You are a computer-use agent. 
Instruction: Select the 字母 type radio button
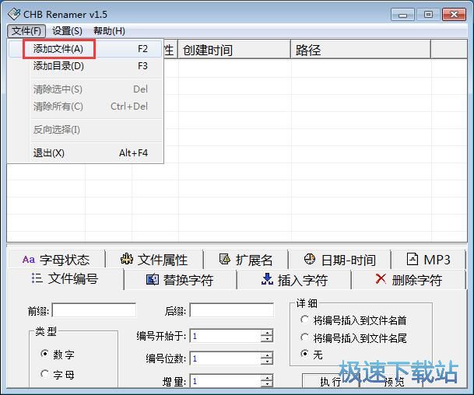coord(44,374)
